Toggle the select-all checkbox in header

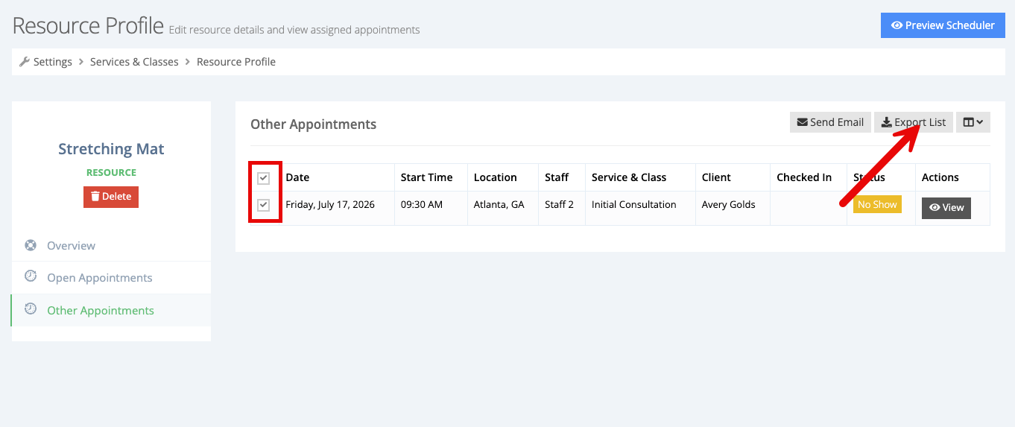coord(263,178)
